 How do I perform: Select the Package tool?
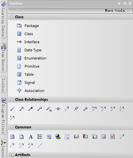28,26
